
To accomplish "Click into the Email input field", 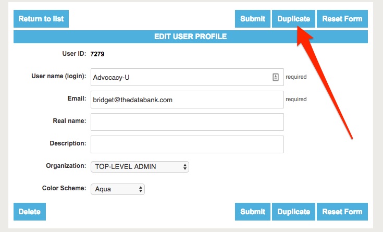I will tap(187, 100).
